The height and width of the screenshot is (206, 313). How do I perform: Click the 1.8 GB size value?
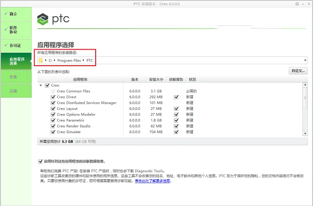pos(156,120)
